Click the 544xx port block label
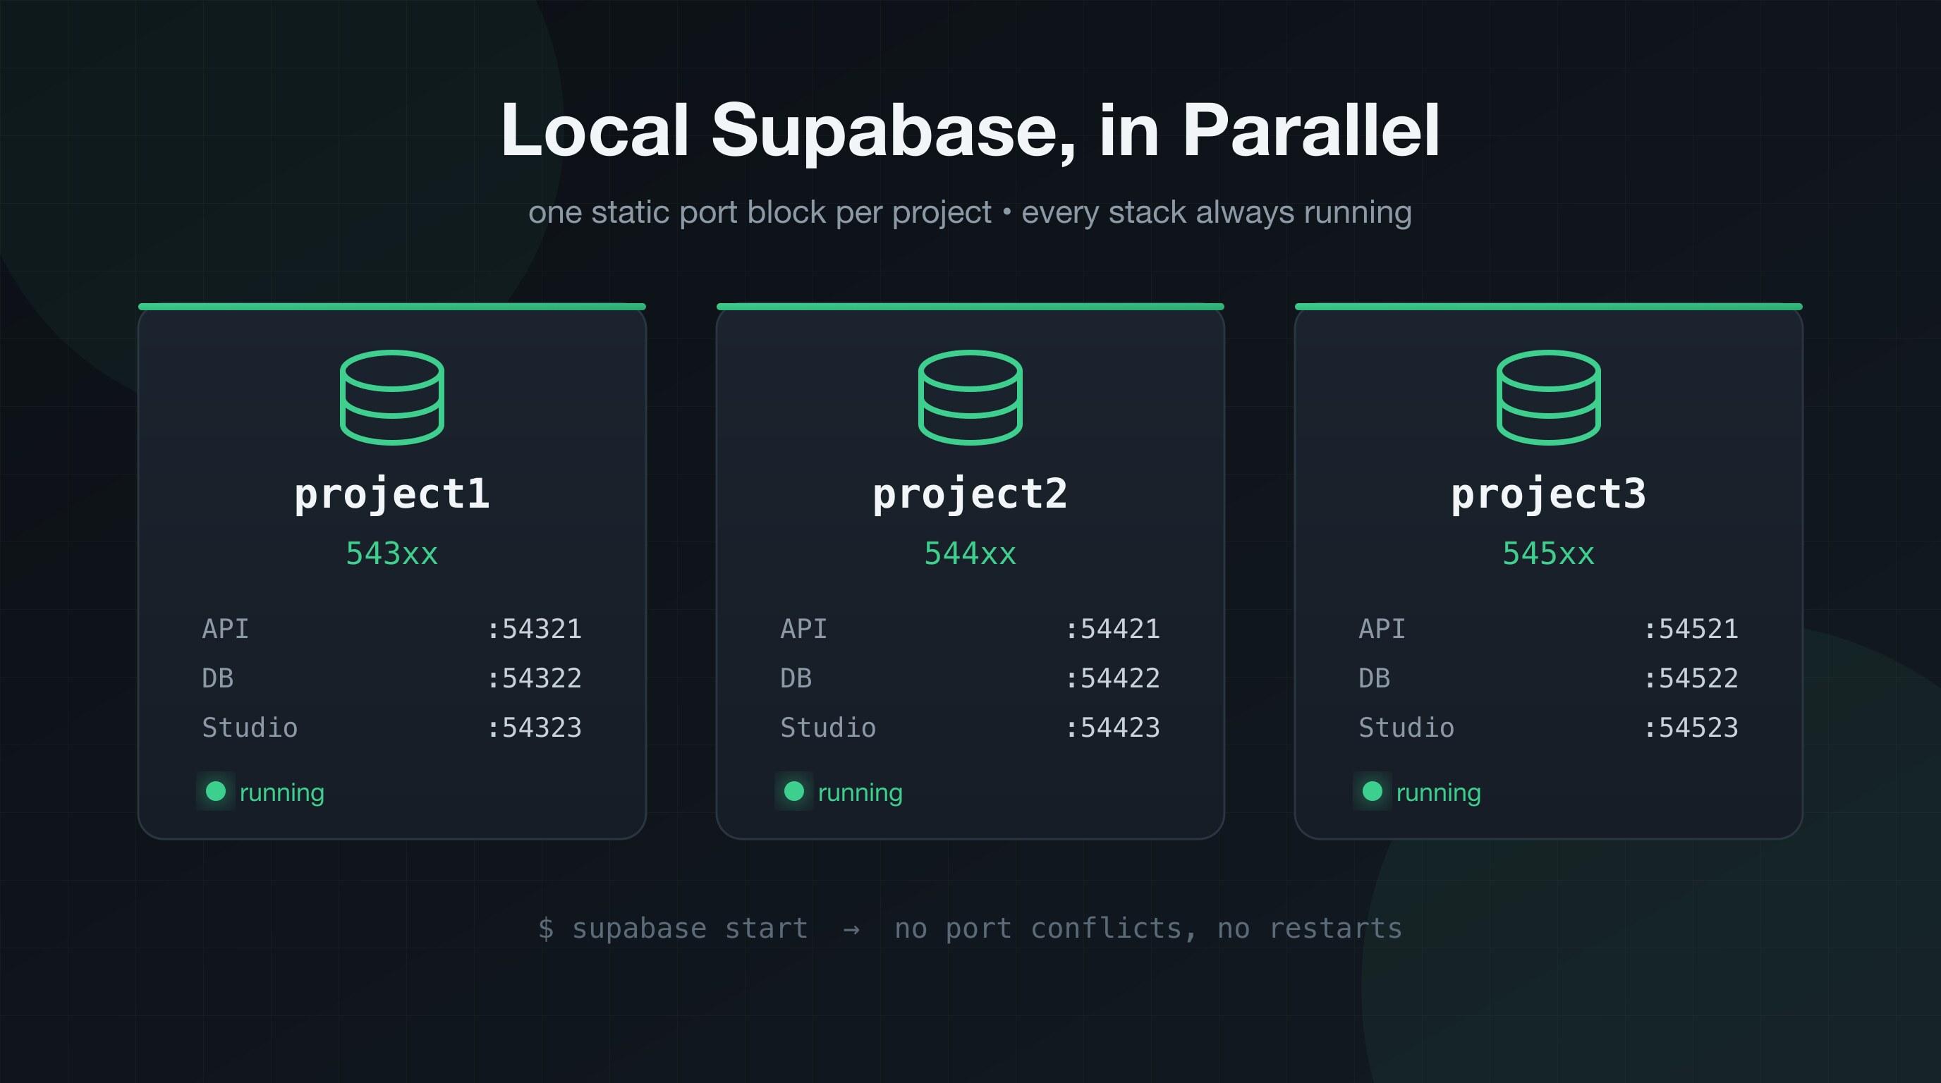The image size is (1941, 1083). [x=970, y=553]
